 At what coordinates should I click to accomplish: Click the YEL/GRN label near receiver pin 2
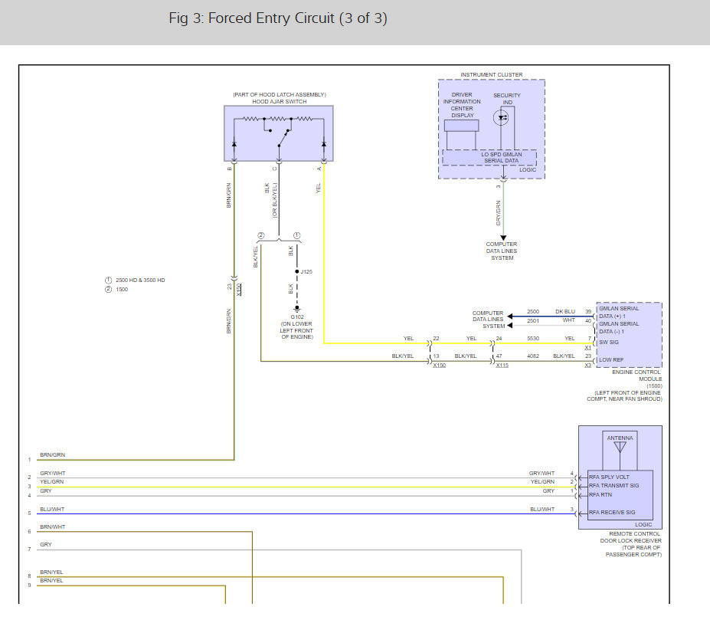(542, 482)
